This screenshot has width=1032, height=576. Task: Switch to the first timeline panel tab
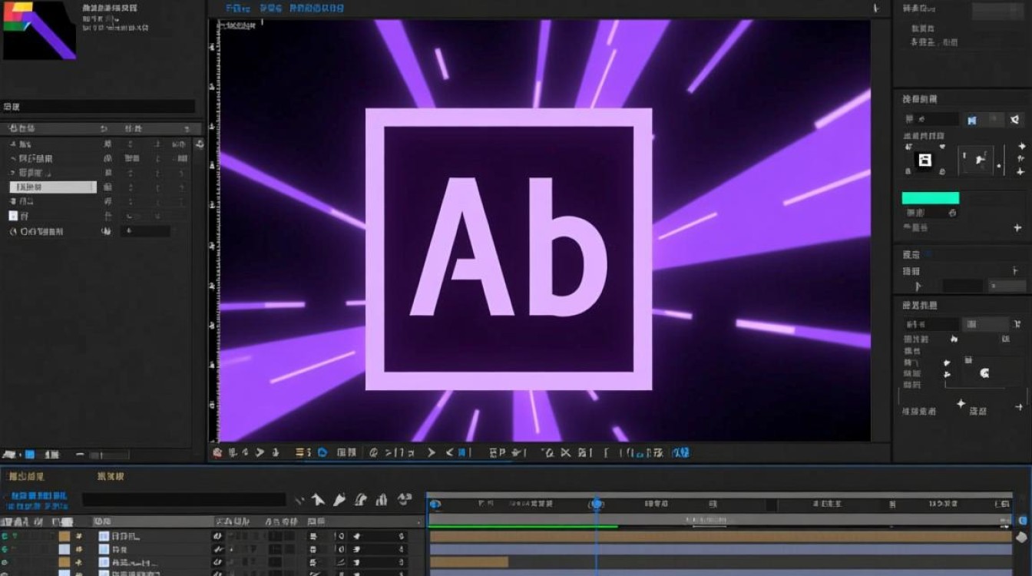click(25, 477)
